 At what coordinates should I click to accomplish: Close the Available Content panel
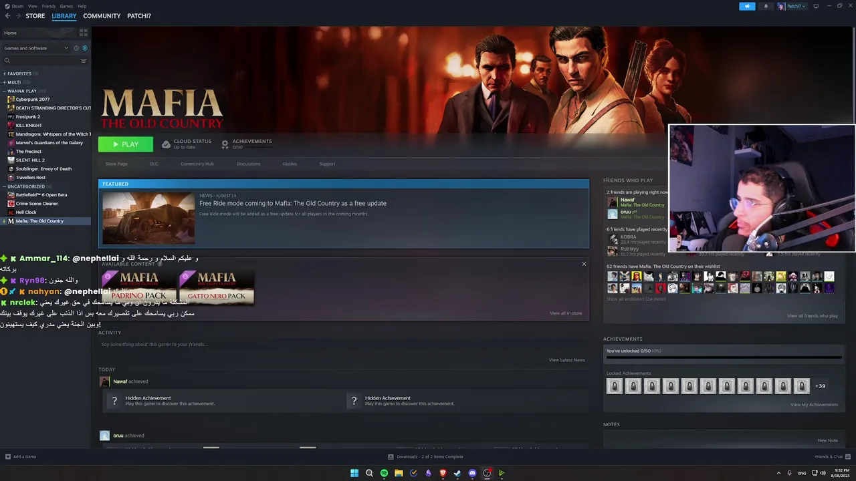(584, 264)
